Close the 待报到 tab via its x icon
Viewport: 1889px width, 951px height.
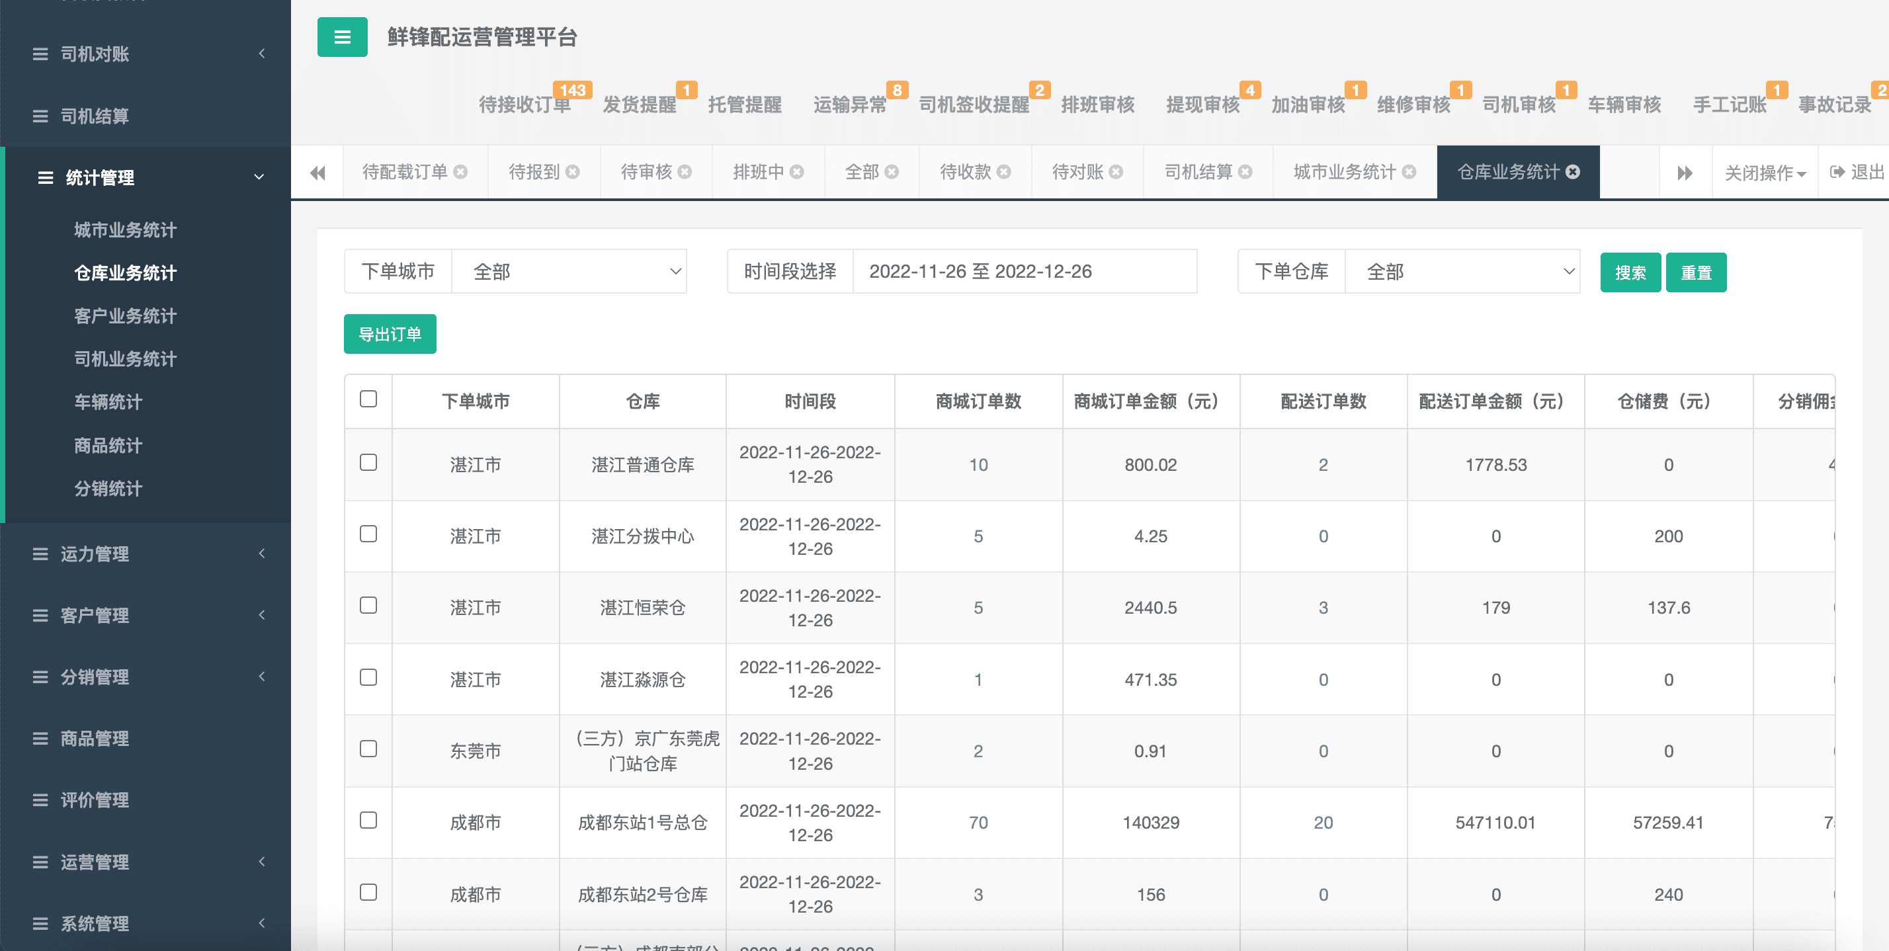[573, 171]
